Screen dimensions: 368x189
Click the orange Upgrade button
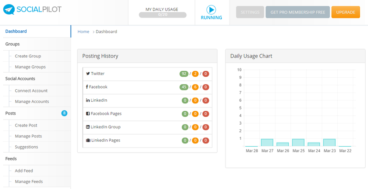(x=345, y=12)
